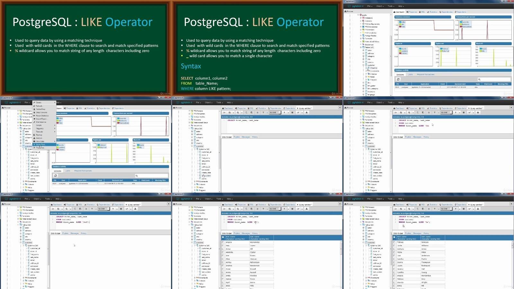The height and width of the screenshot is (289, 514).
Task: Tick the checkbox for the Patricia Johnson row
Action: pyautogui.click(x=394, y=242)
